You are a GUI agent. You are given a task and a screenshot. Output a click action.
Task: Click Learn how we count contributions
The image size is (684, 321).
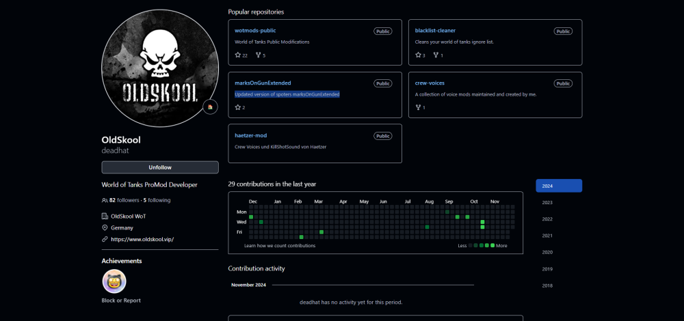280,246
